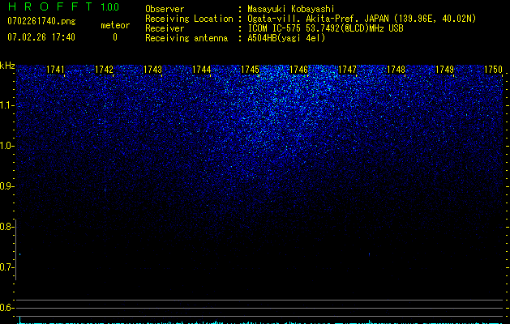Click the 1745 time marker
This screenshot has width=510, height=324.
coord(250,70)
